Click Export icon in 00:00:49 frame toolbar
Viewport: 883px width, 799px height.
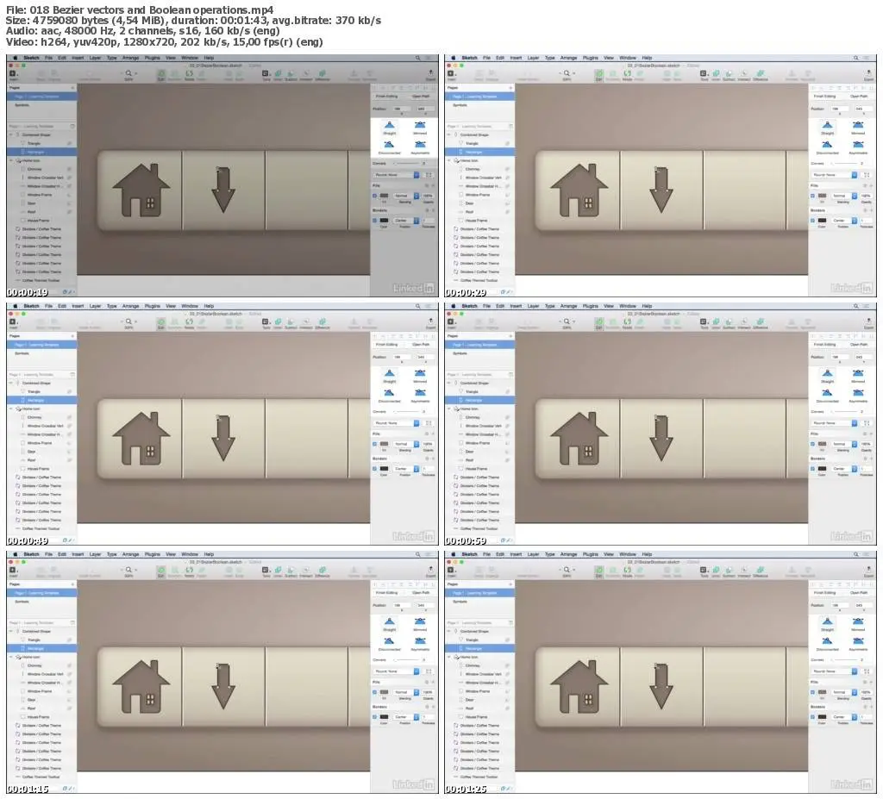click(431, 321)
